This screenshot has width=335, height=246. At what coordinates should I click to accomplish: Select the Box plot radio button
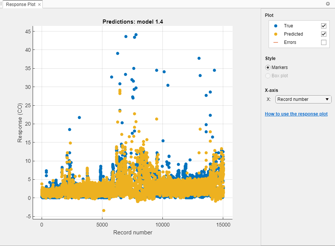point(267,76)
